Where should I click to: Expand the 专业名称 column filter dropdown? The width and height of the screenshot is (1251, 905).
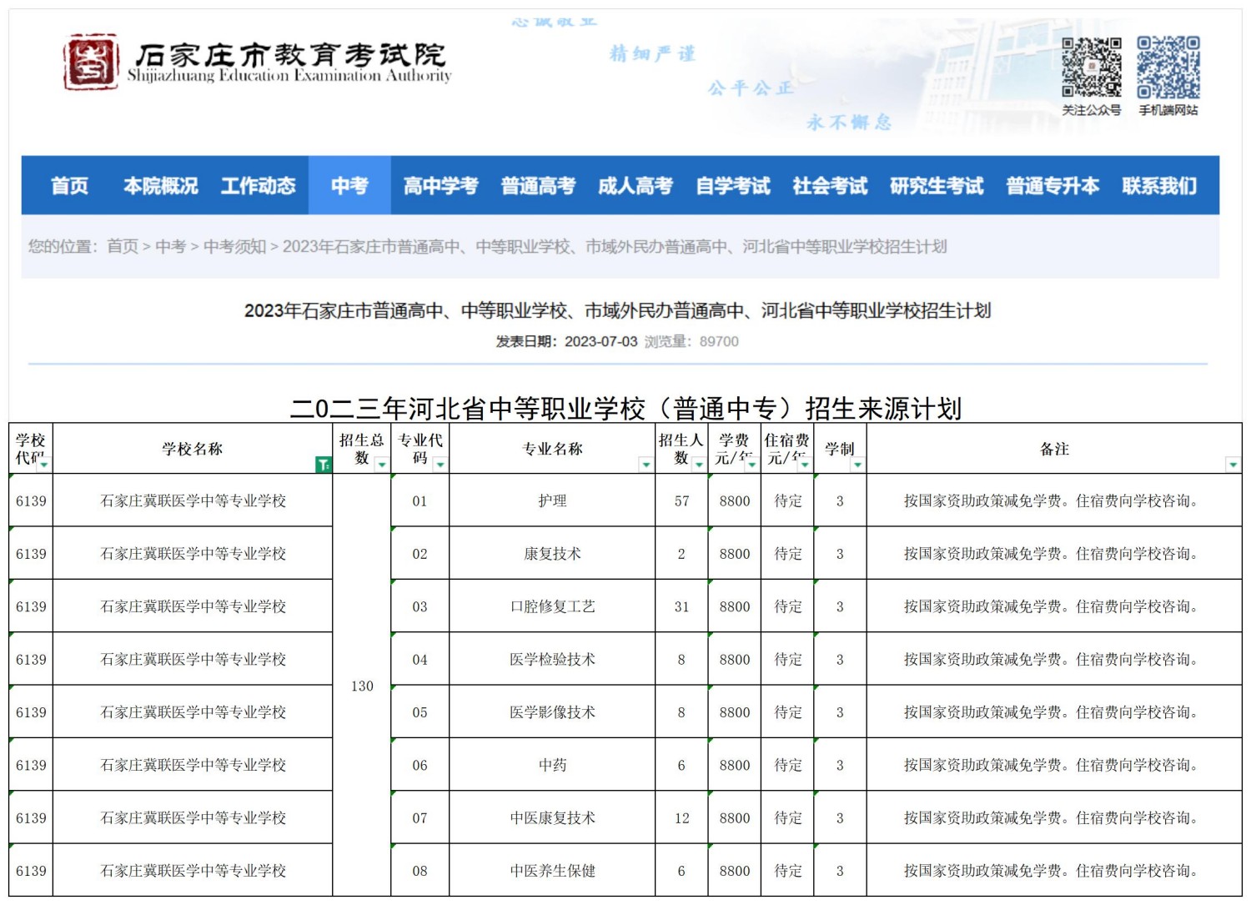pos(645,465)
